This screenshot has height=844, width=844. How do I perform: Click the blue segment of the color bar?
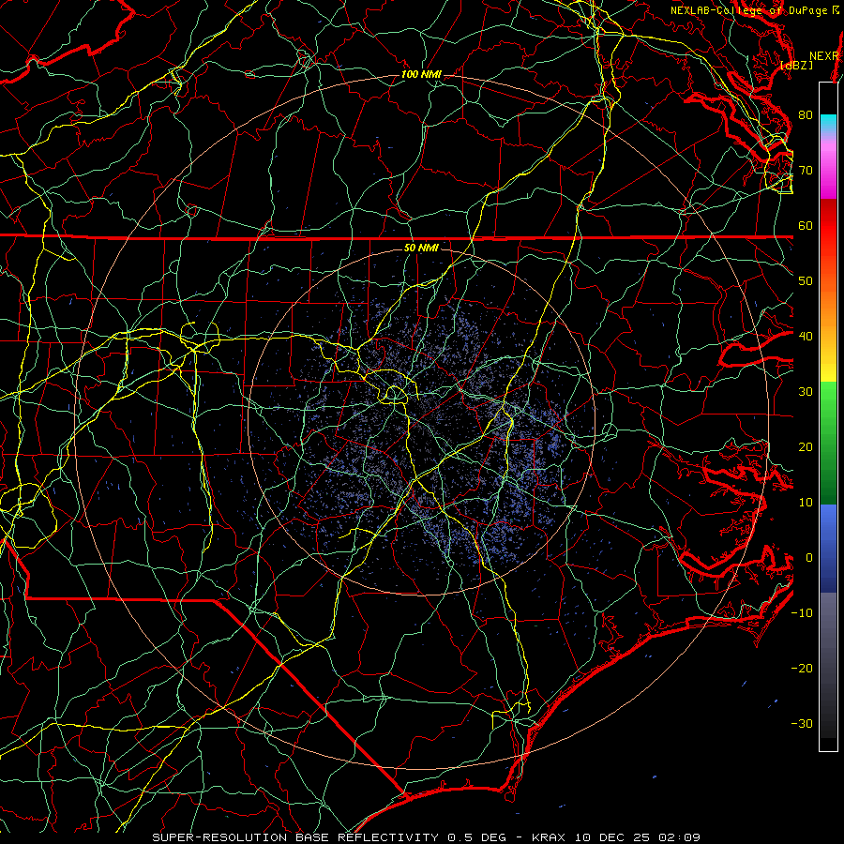coord(828,548)
